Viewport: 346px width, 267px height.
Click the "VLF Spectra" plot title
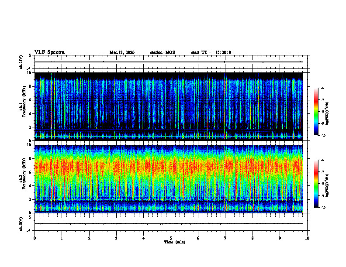[49, 52]
